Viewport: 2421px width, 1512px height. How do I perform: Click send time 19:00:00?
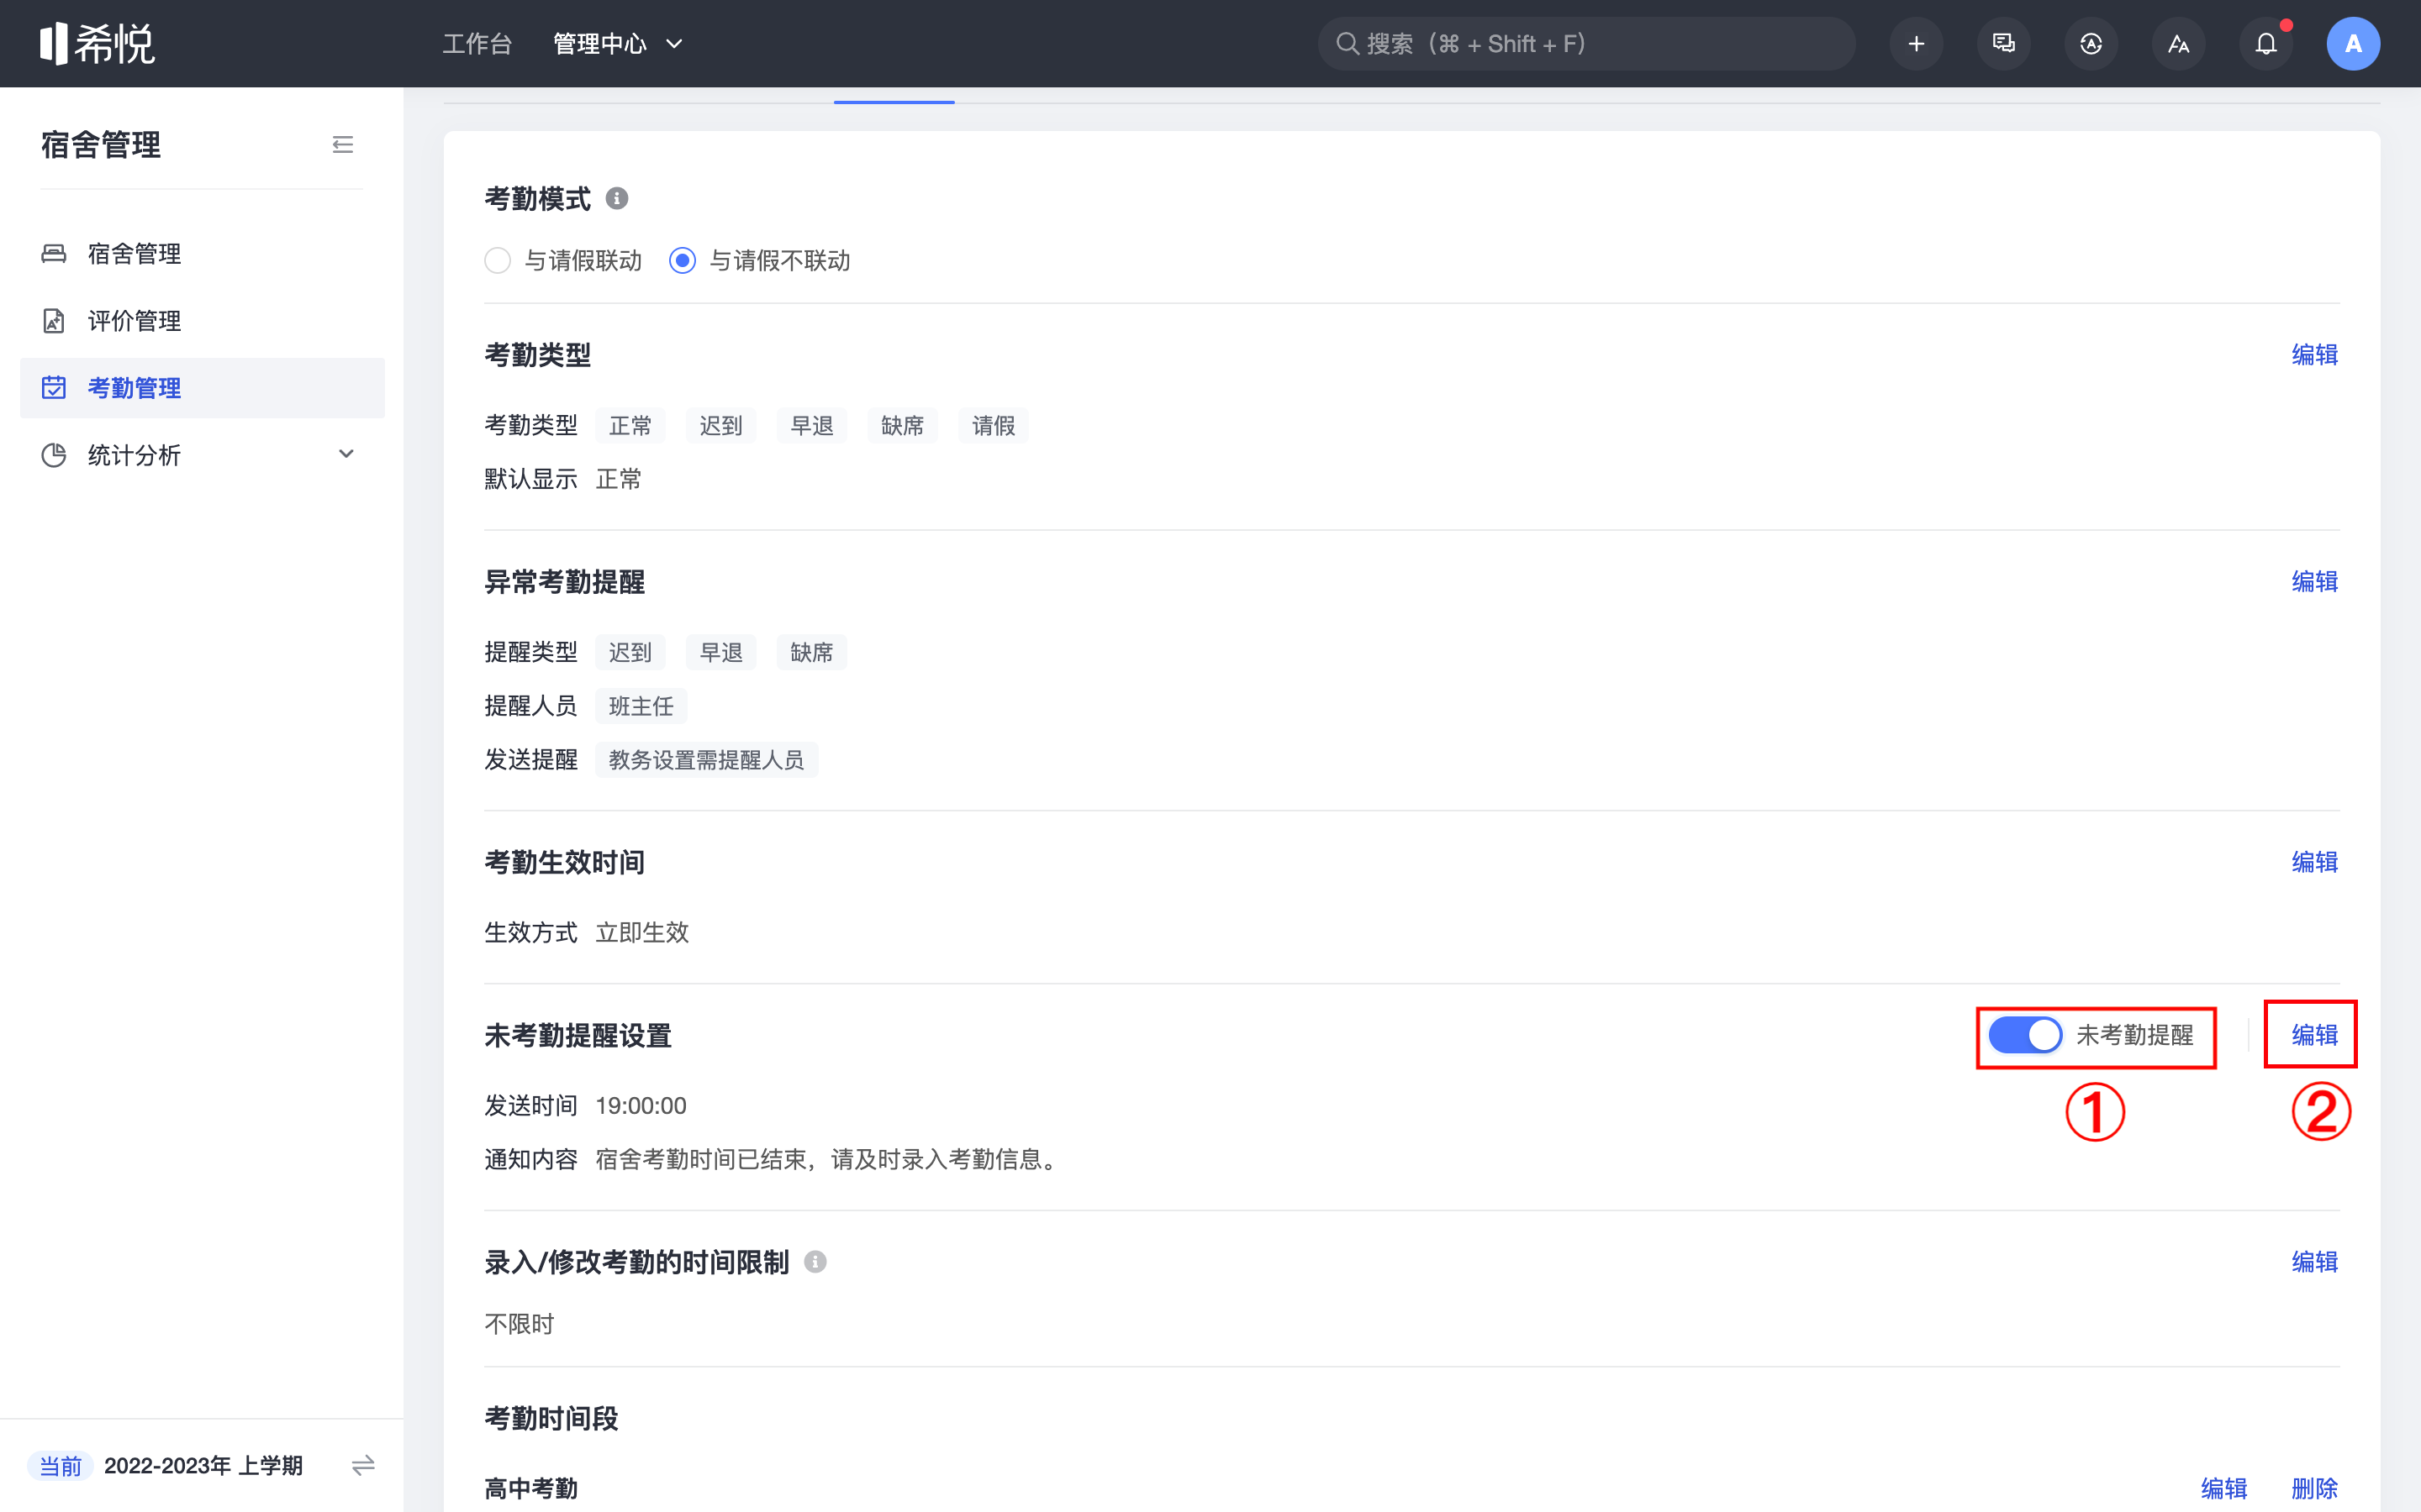[641, 1106]
